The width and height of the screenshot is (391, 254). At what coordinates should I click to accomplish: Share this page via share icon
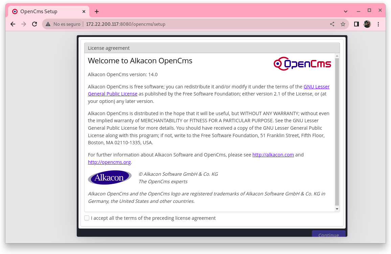pyautogui.click(x=332, y=24)
